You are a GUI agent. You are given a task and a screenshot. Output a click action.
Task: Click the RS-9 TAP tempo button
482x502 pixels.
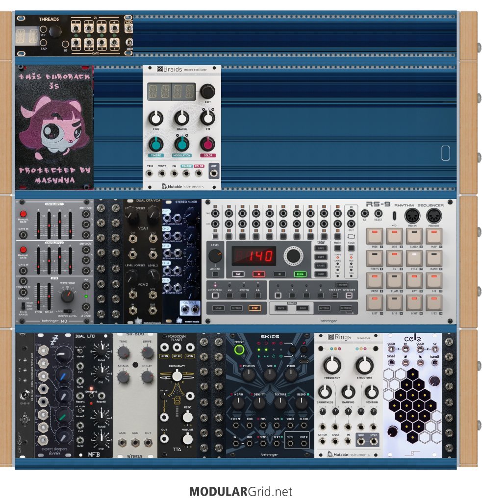click(x=238, y=274)
